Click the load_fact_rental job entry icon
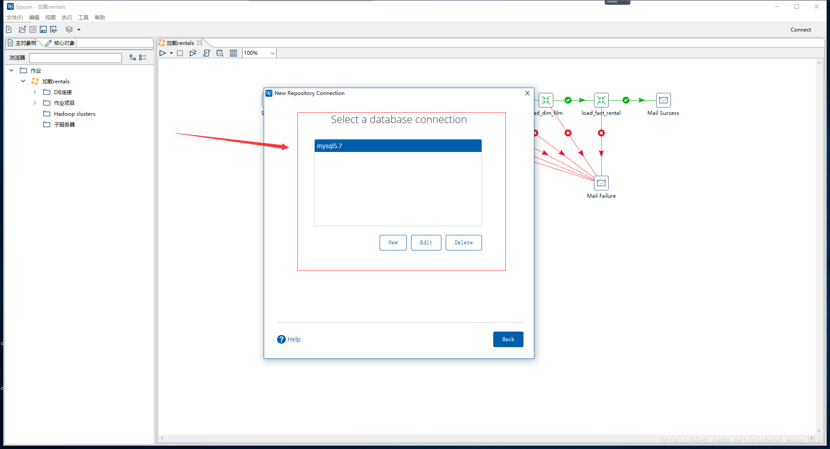This screenshot has height=449, width=830. [x=601, y=100]
